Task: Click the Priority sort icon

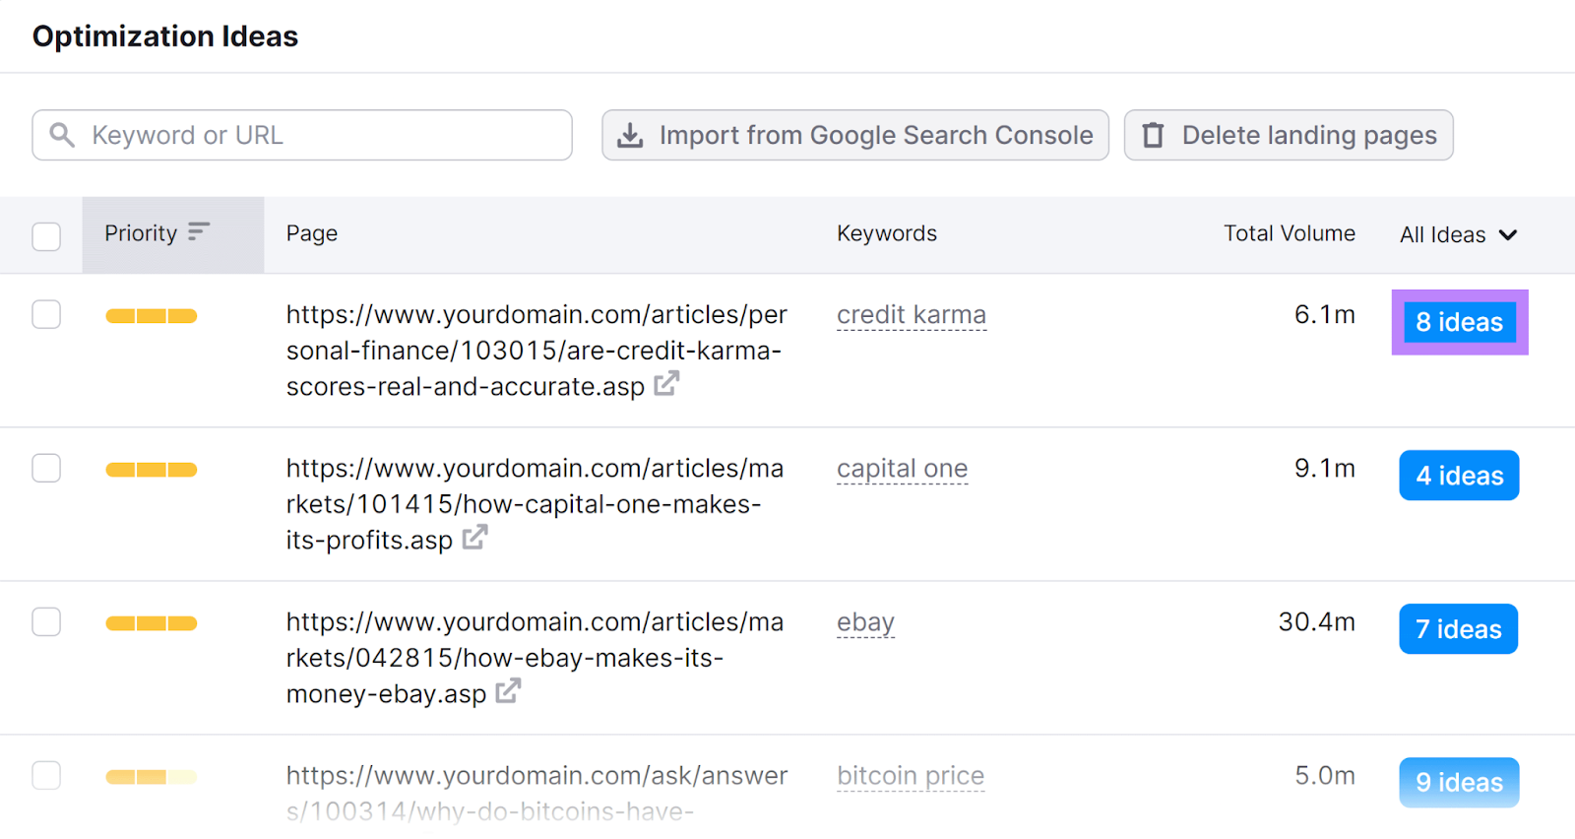Action: [x=199, y=231]
